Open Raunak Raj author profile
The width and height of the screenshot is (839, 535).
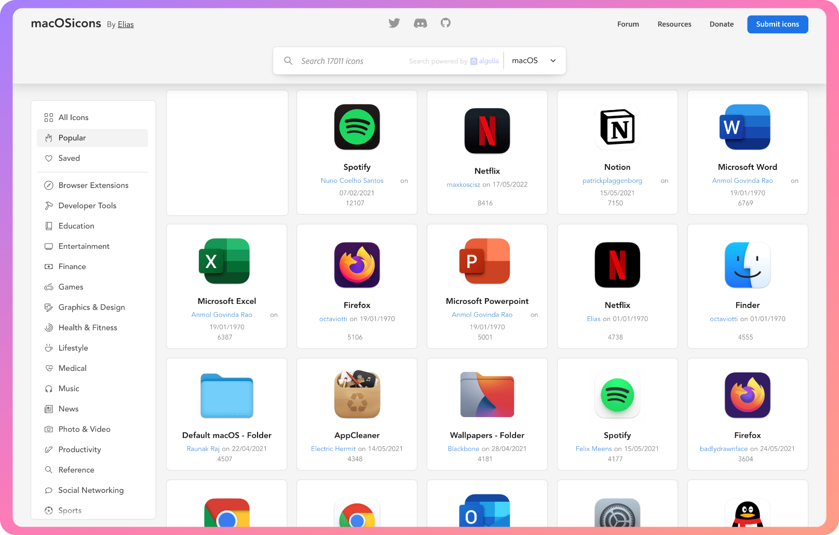[x=203, y=449]
